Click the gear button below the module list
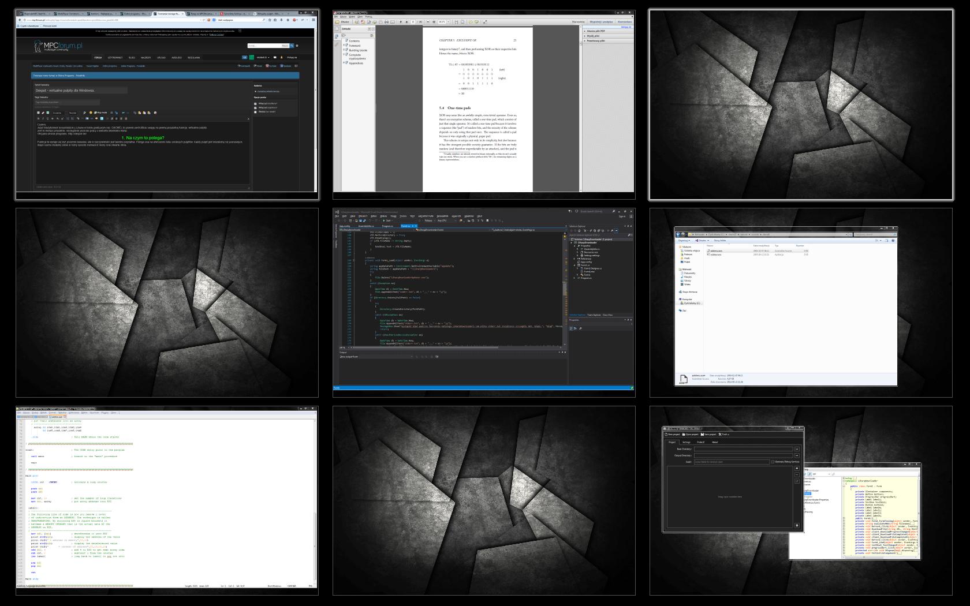Screen dimensions: 970x606 tap(797, 525)
